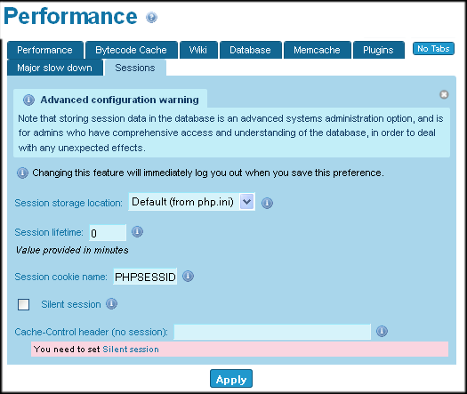This screenshot has height=394, width=467.
Task: Click info icon next to Session cookie name
Action: tap(188, 277)
